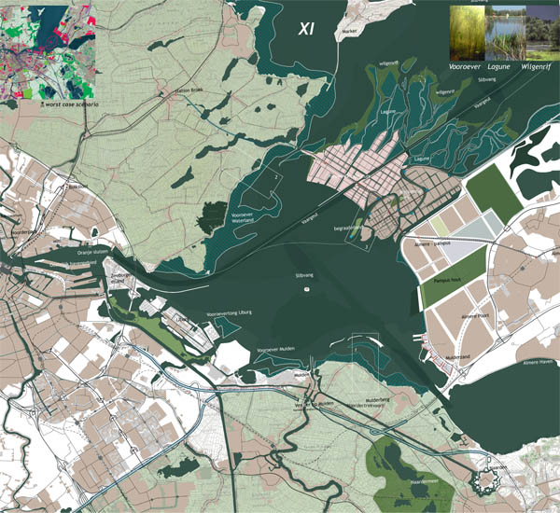Click the 'Almere Haven' label
This screenshot has width=560, height=513.
(x=538, y=362)
